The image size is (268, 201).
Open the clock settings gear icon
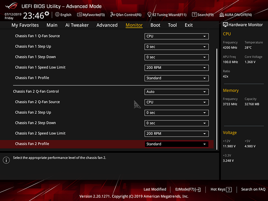point(47,14)
